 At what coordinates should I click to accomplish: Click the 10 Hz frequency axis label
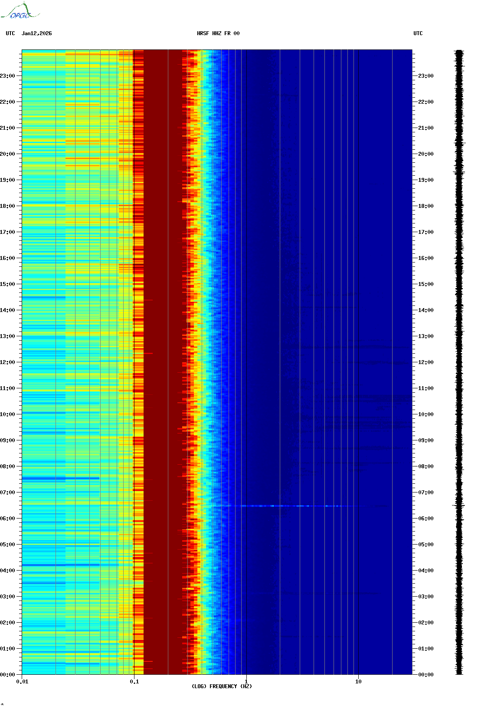[x=358, y=682]
